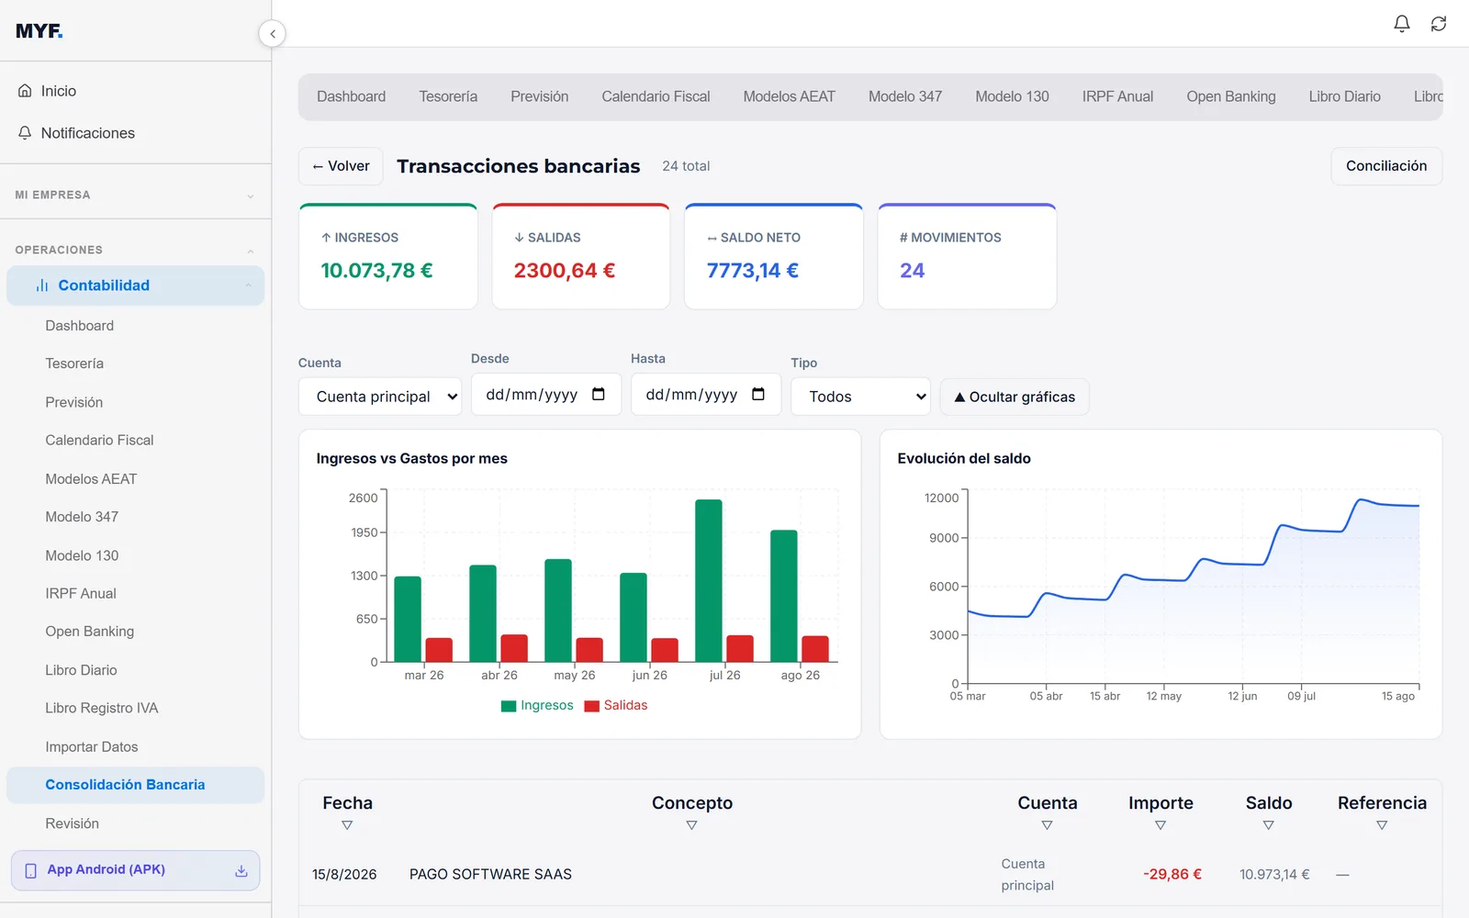Image resolution: width=1469 pixels, height=918 pixels.
Task: Collapse the OPERACIONES section
Action: coord(135,250)
